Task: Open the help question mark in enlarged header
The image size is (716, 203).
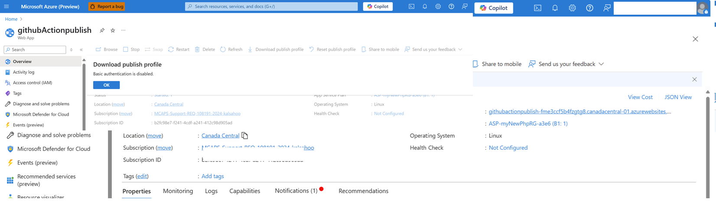Action: click(589, 8)
